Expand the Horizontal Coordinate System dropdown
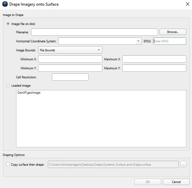 (100, 41)
